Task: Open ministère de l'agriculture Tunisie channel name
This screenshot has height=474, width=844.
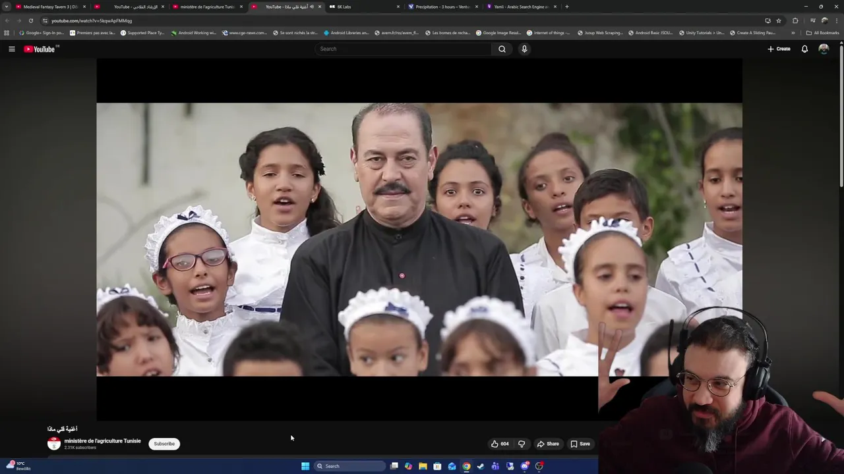Action: coord(102,441)
